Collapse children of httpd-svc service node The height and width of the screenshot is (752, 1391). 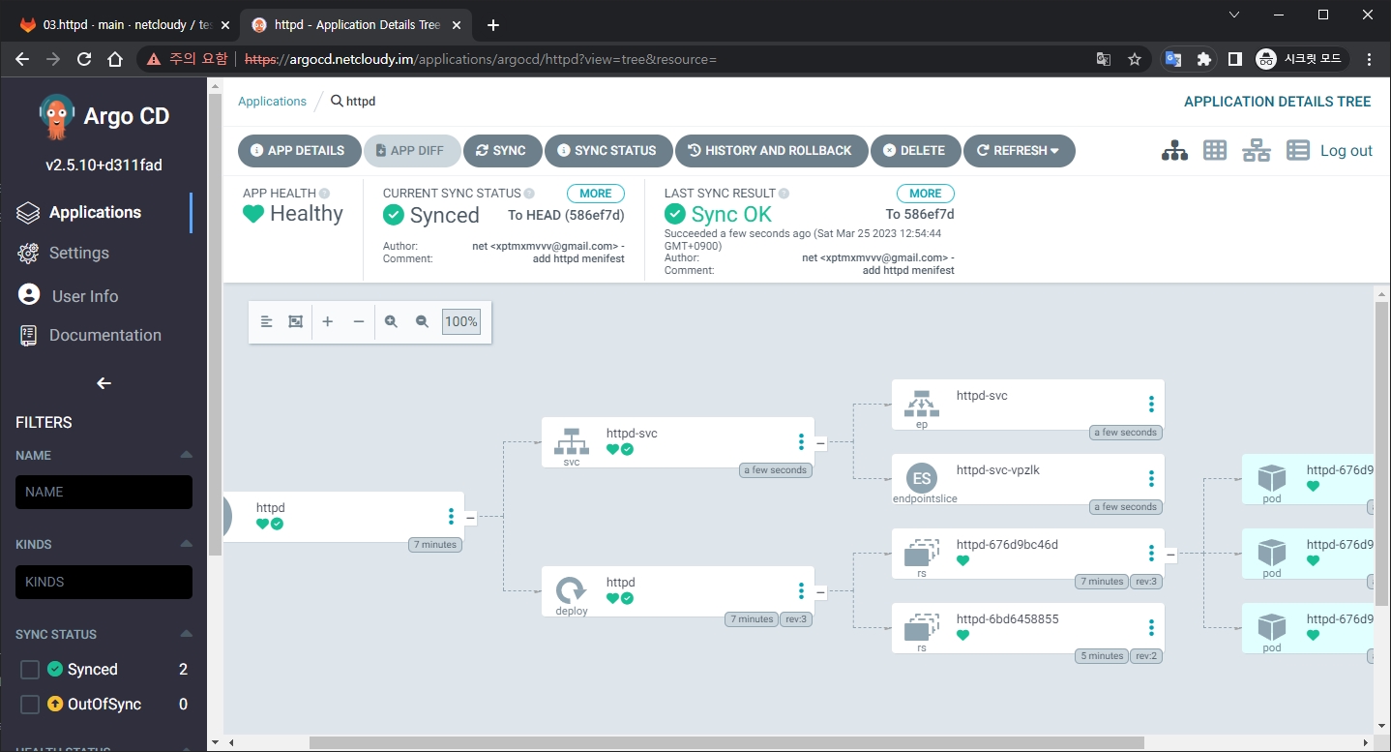(820, 443)
